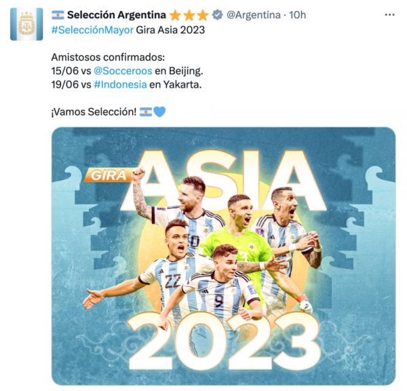Click the third gold star beside the name
This screenshot has height=391, width=407.
[x=202, y=16]
